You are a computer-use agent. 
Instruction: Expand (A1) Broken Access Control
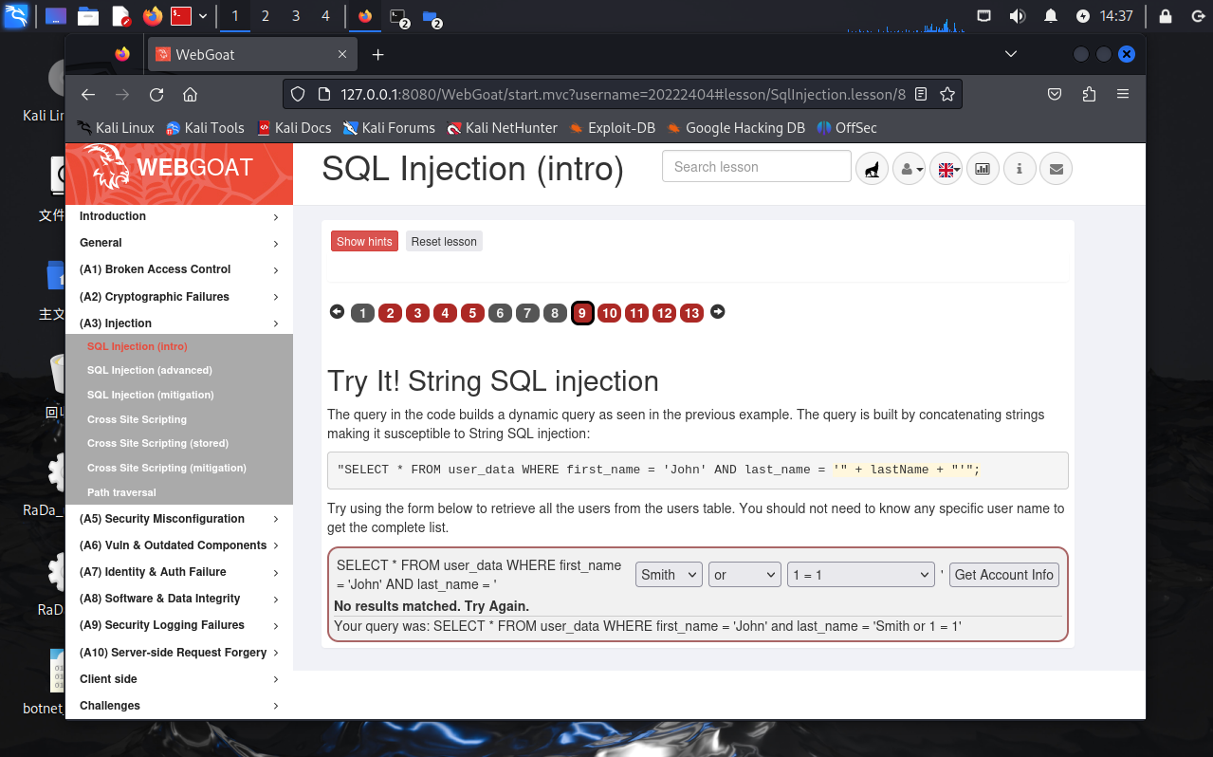point(179,269)
